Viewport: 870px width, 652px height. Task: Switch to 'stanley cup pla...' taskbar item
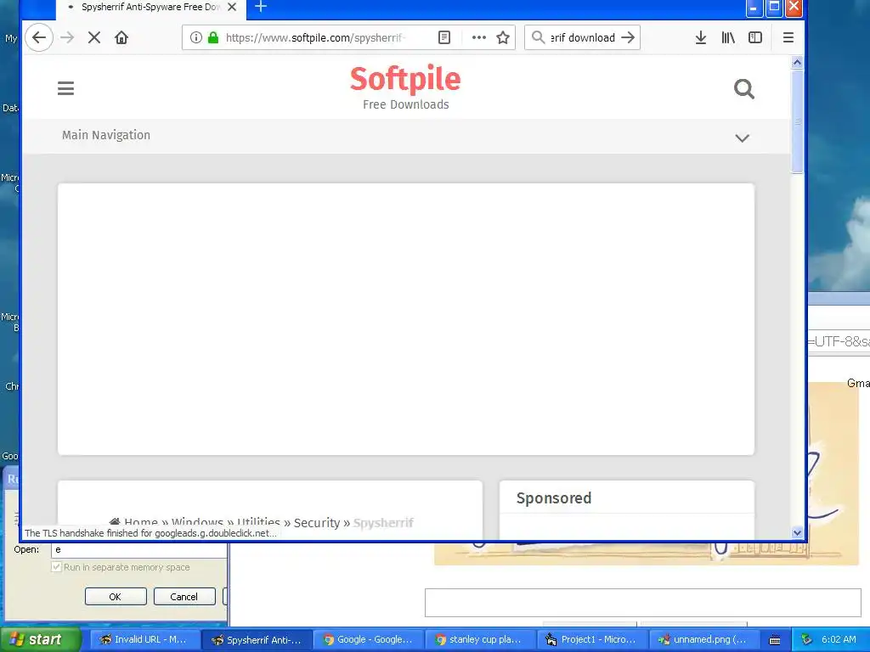(x=480, y=639)
